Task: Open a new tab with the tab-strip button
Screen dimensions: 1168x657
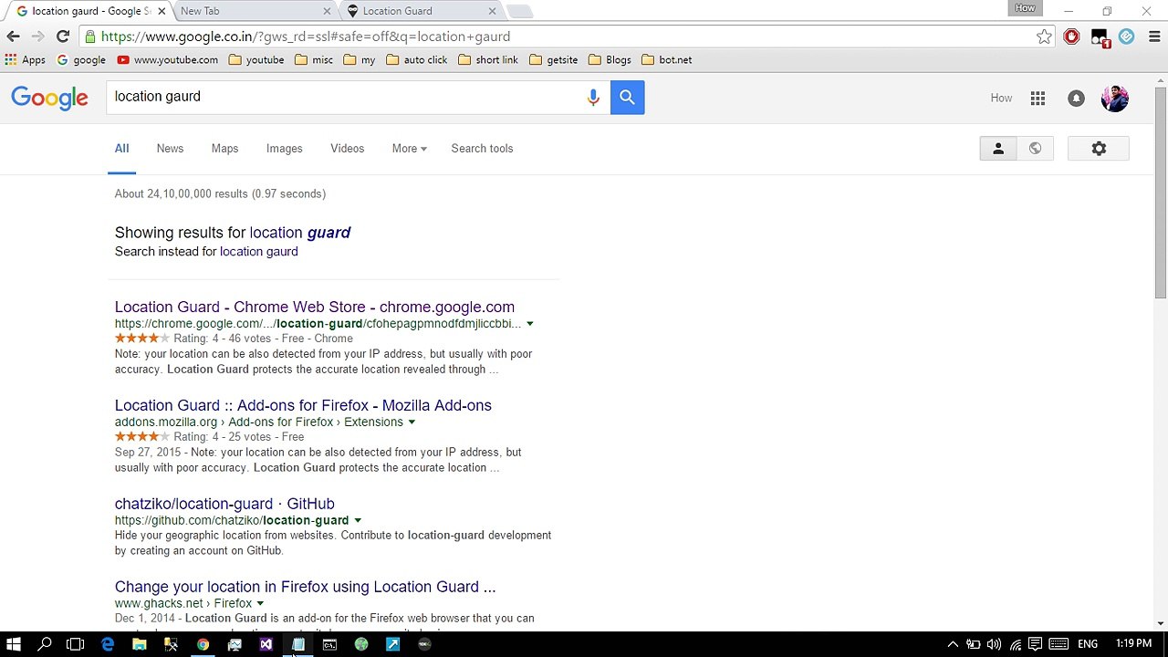Action: click(x=519, y=11)
